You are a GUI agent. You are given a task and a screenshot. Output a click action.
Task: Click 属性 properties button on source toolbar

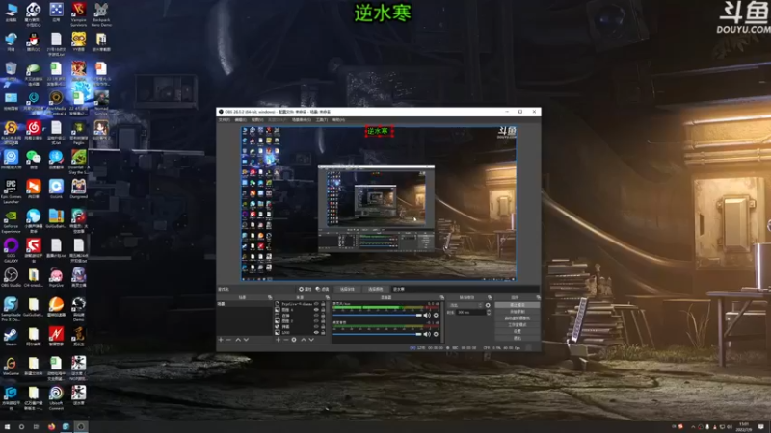305,289
